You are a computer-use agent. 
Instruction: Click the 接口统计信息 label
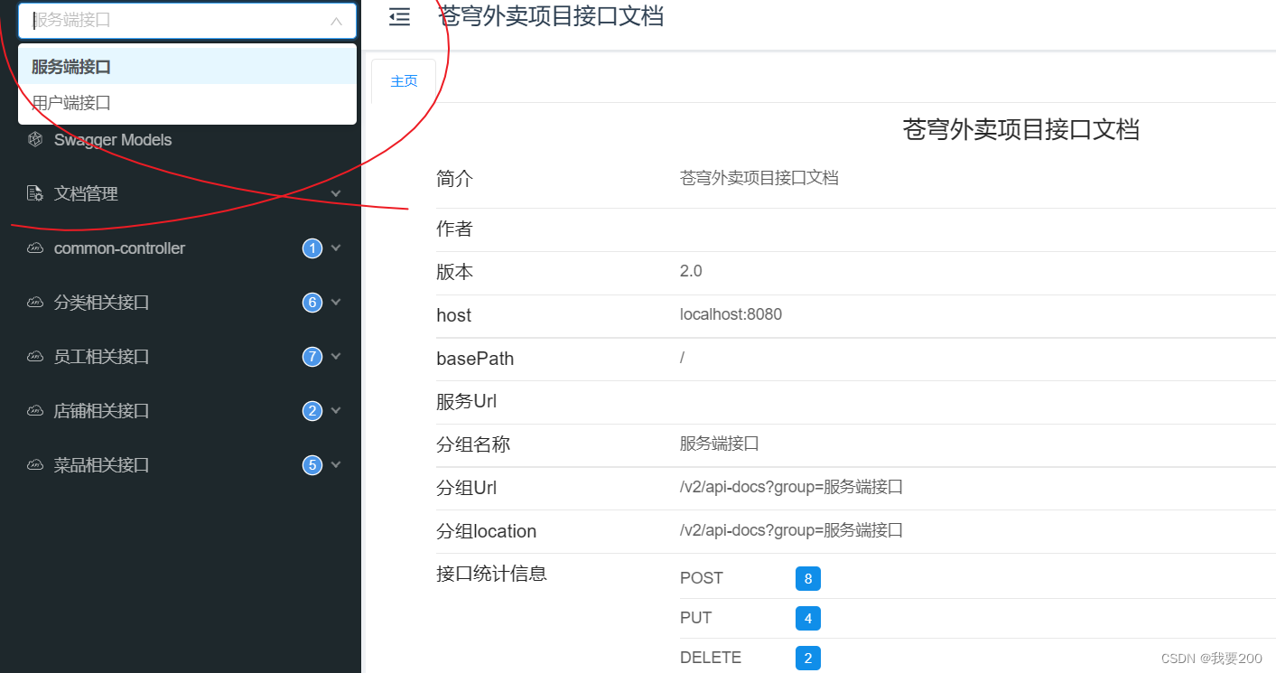click(x=491, y=574)
